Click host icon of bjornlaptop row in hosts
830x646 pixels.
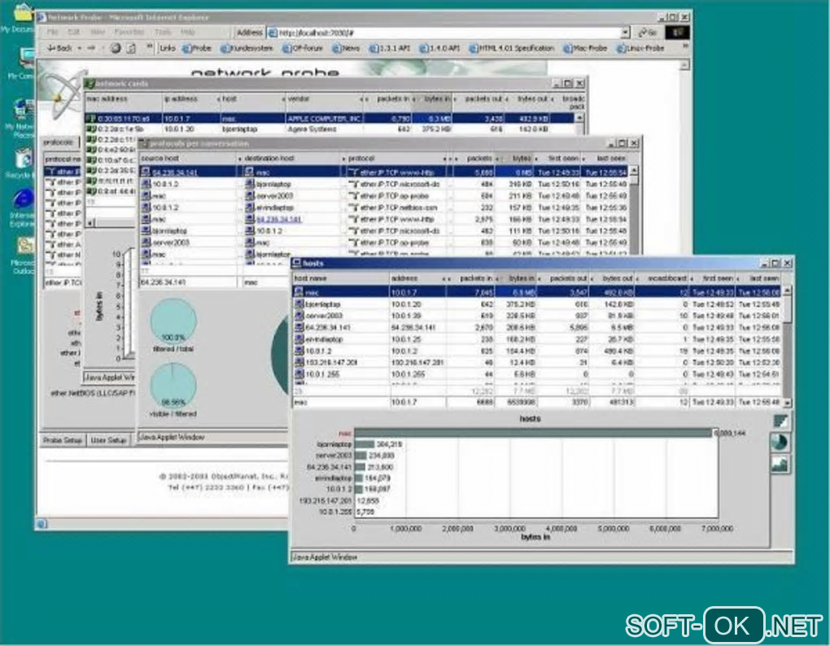[299, 303]
